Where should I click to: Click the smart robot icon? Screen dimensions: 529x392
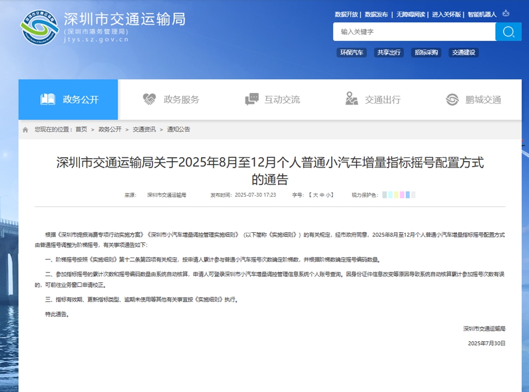click(x=506, y=14)
